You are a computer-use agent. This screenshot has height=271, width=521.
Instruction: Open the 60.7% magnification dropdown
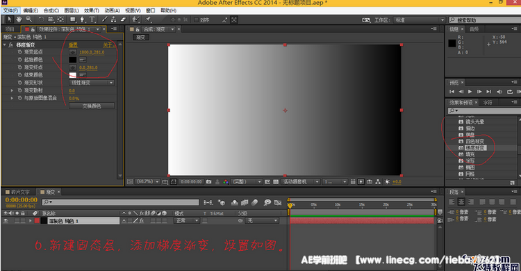(x=147, y=182)
